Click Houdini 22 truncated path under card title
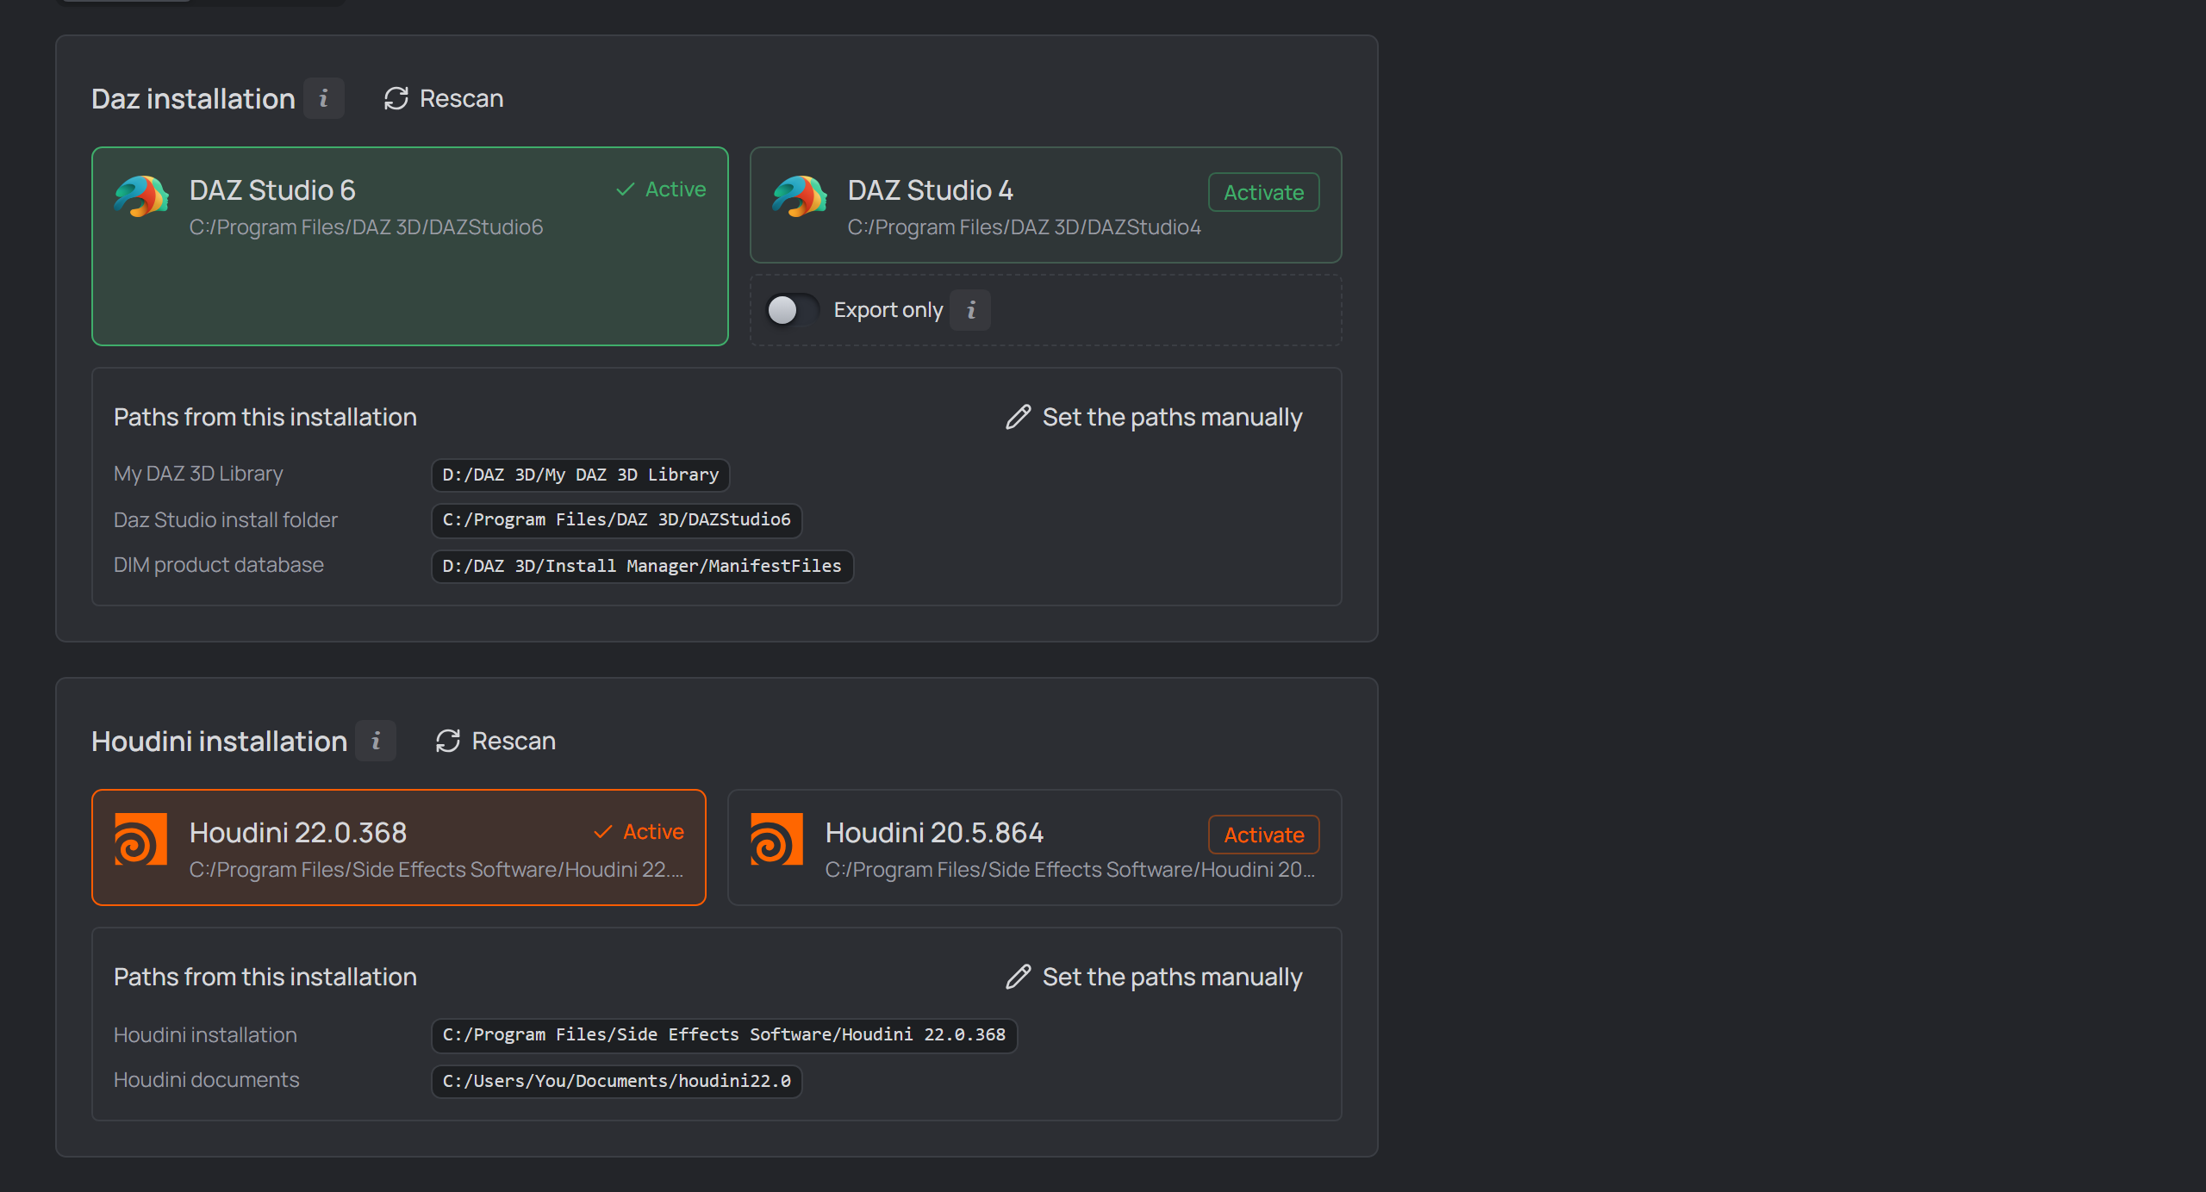 point(436,870)
